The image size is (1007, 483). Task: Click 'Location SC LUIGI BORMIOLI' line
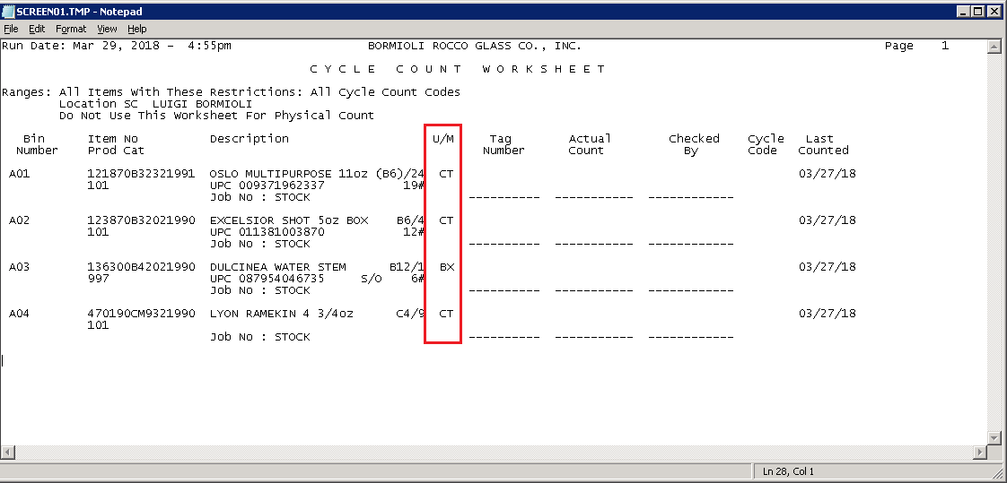pos(155,104)
